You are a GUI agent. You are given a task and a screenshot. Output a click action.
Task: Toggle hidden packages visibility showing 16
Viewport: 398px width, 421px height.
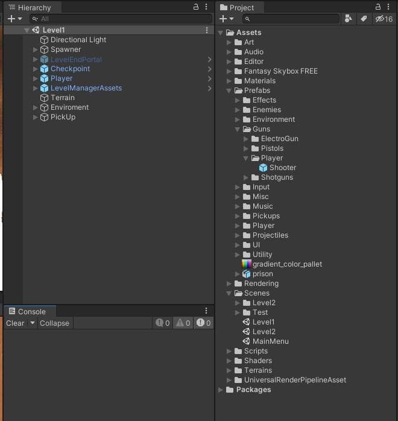pos(384,19)
